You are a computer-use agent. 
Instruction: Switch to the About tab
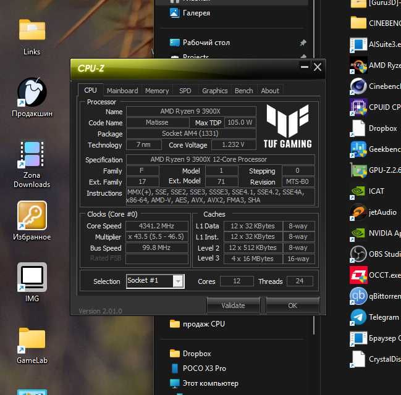click(270, 91)
